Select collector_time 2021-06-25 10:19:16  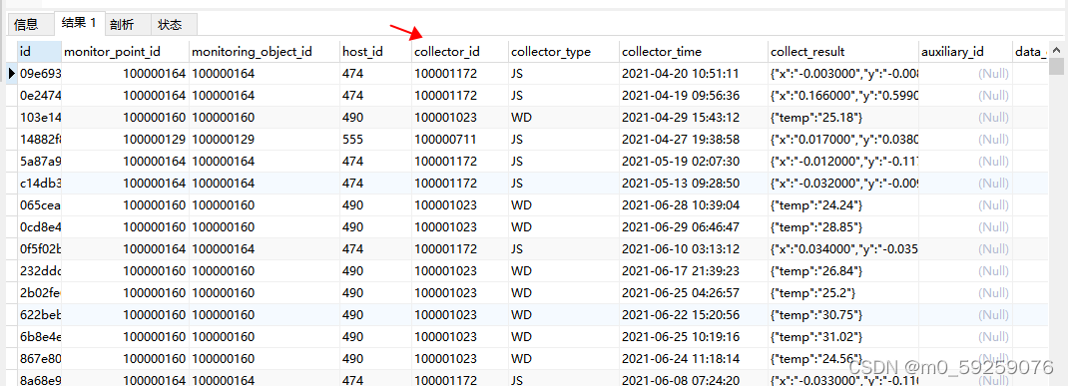click(x=694, y=337)
